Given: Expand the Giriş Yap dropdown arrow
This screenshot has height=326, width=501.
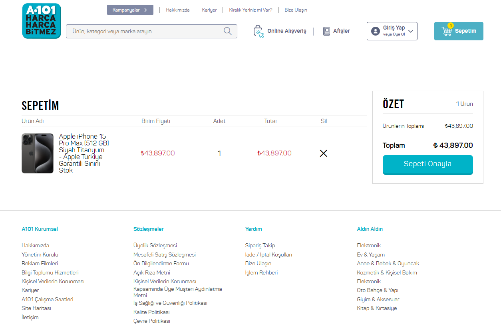Looking at the screenshot, I should pyautogui.click(x=411, y=31).
